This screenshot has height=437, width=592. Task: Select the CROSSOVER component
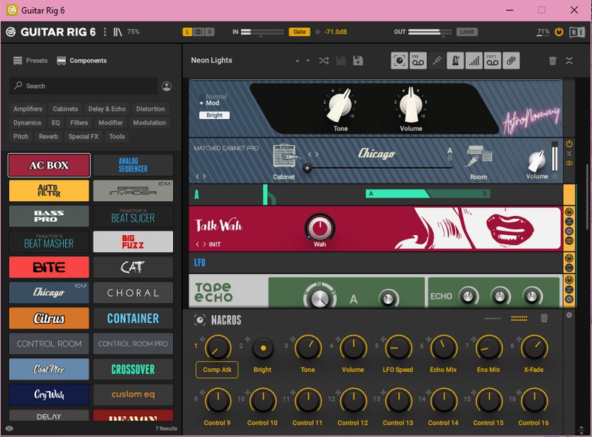pyautogui.click(x=133, y=367)
